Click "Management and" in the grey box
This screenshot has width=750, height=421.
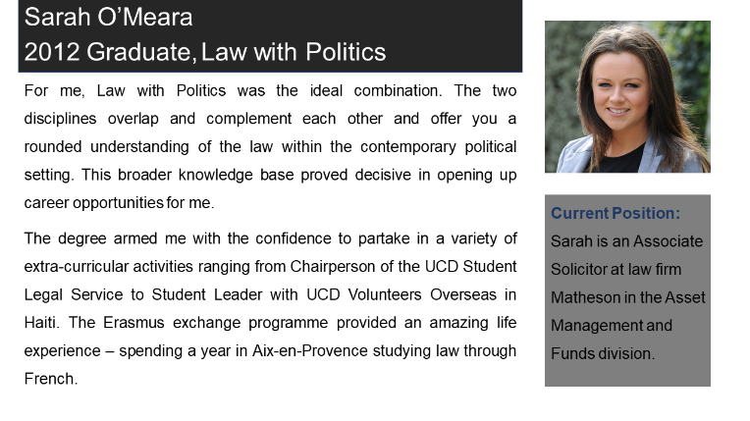[611, 325]
